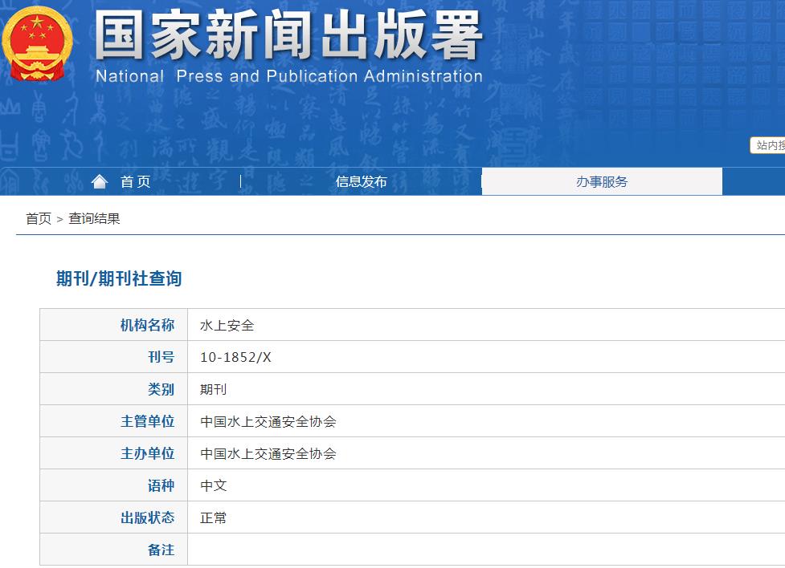Image resolution: width=785 pixels, height=568 pixels.
Task: Click the 机构名称 row label
Action: (147, 325)
